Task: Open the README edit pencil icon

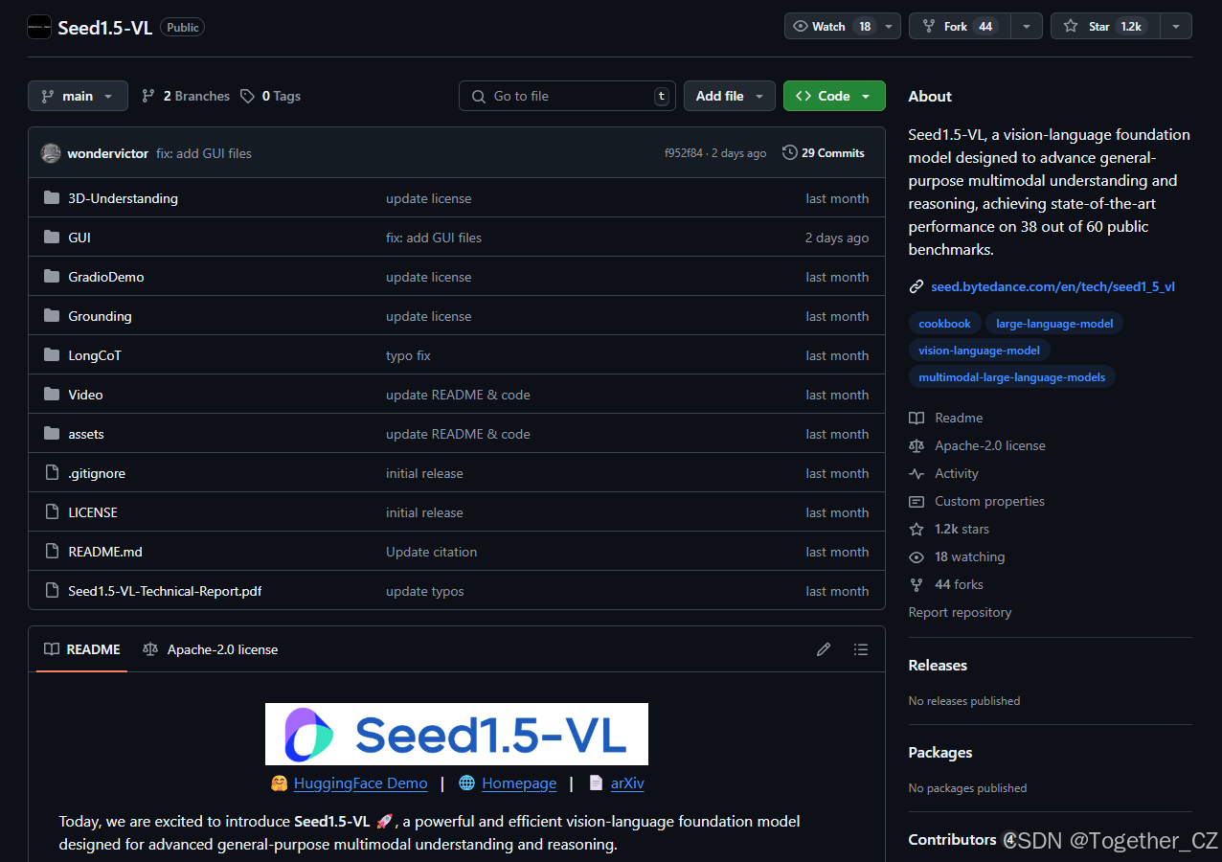Action: click(824, 649)
